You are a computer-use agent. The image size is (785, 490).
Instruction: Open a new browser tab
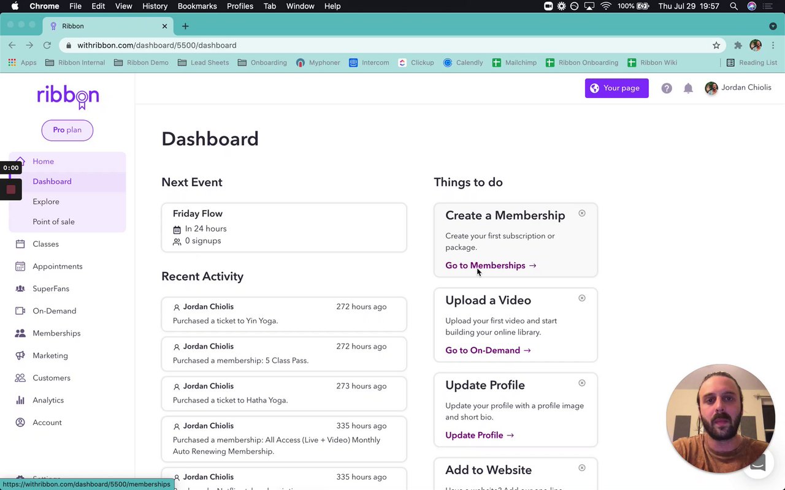click(x=185, y=26)
